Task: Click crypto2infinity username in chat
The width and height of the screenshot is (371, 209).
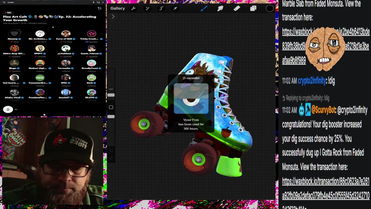Action: tap(312, 81)
